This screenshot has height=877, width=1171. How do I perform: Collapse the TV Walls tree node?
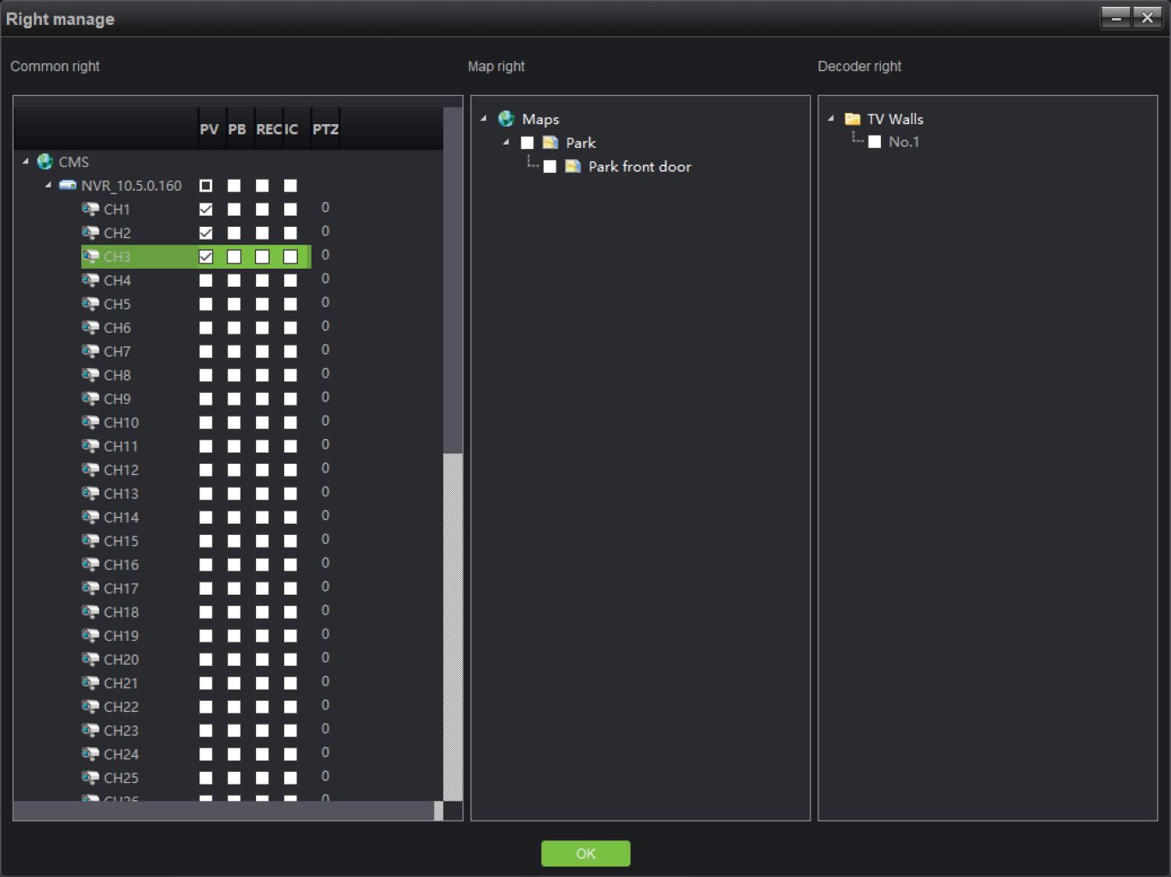point(830,119)
